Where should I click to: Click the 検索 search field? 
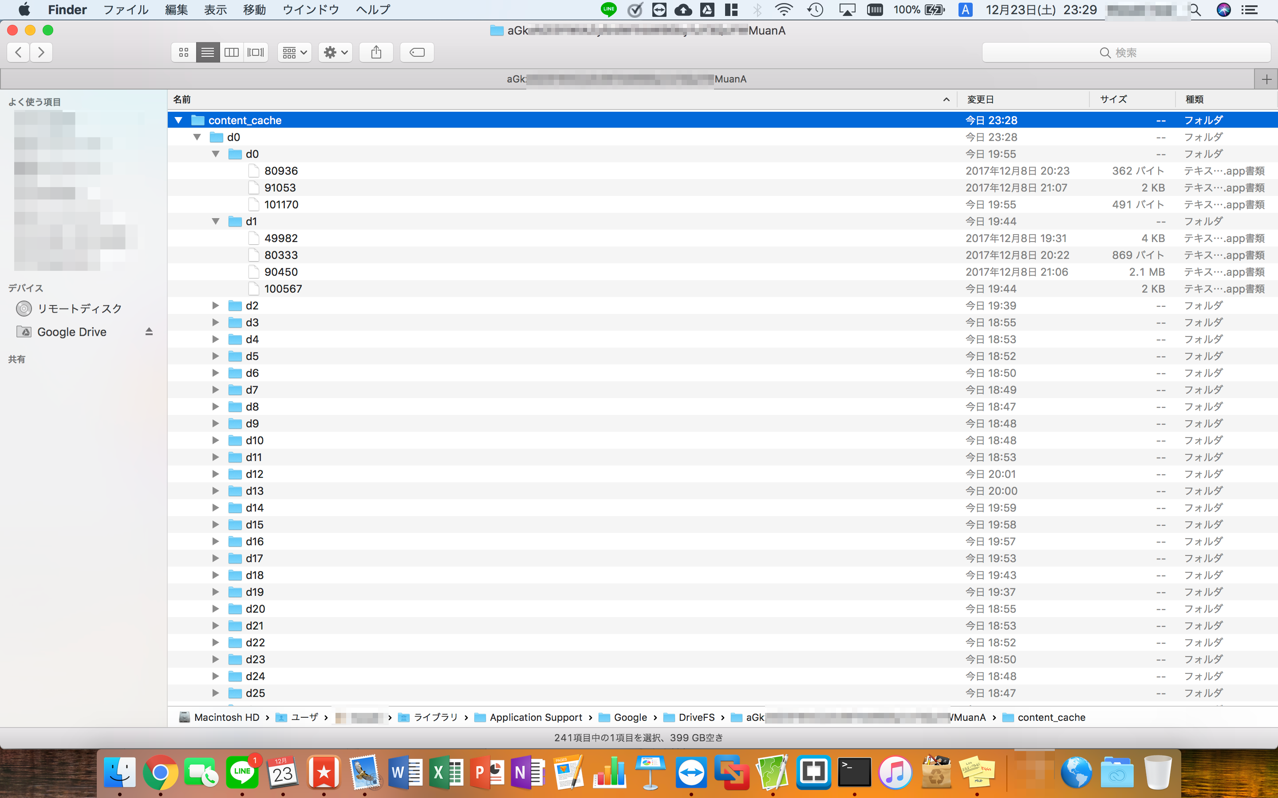point(1125,52)
